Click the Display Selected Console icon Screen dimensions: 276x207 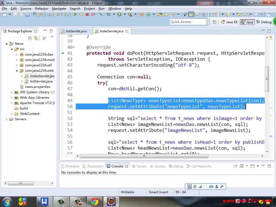click(x=242, y=166)
